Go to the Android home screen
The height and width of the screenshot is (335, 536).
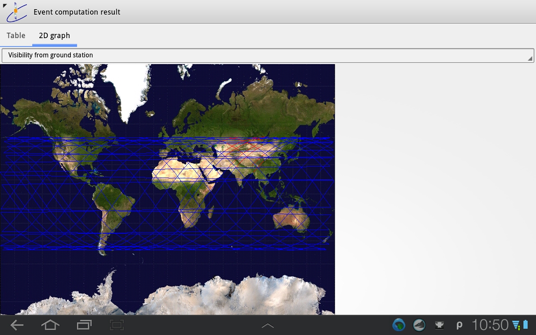tap(50, 325)
